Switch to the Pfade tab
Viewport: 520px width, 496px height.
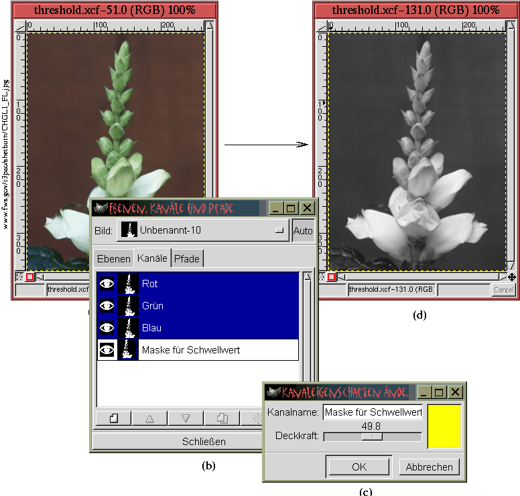click(187, 259)
